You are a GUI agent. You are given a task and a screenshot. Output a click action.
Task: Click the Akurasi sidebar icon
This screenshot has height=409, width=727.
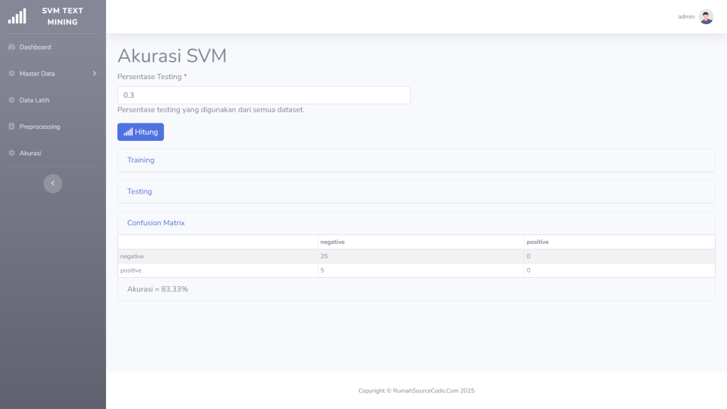(11, 153)
